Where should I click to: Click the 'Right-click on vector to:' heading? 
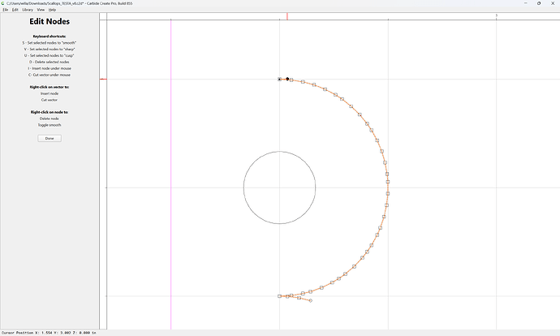coord(50,87)
